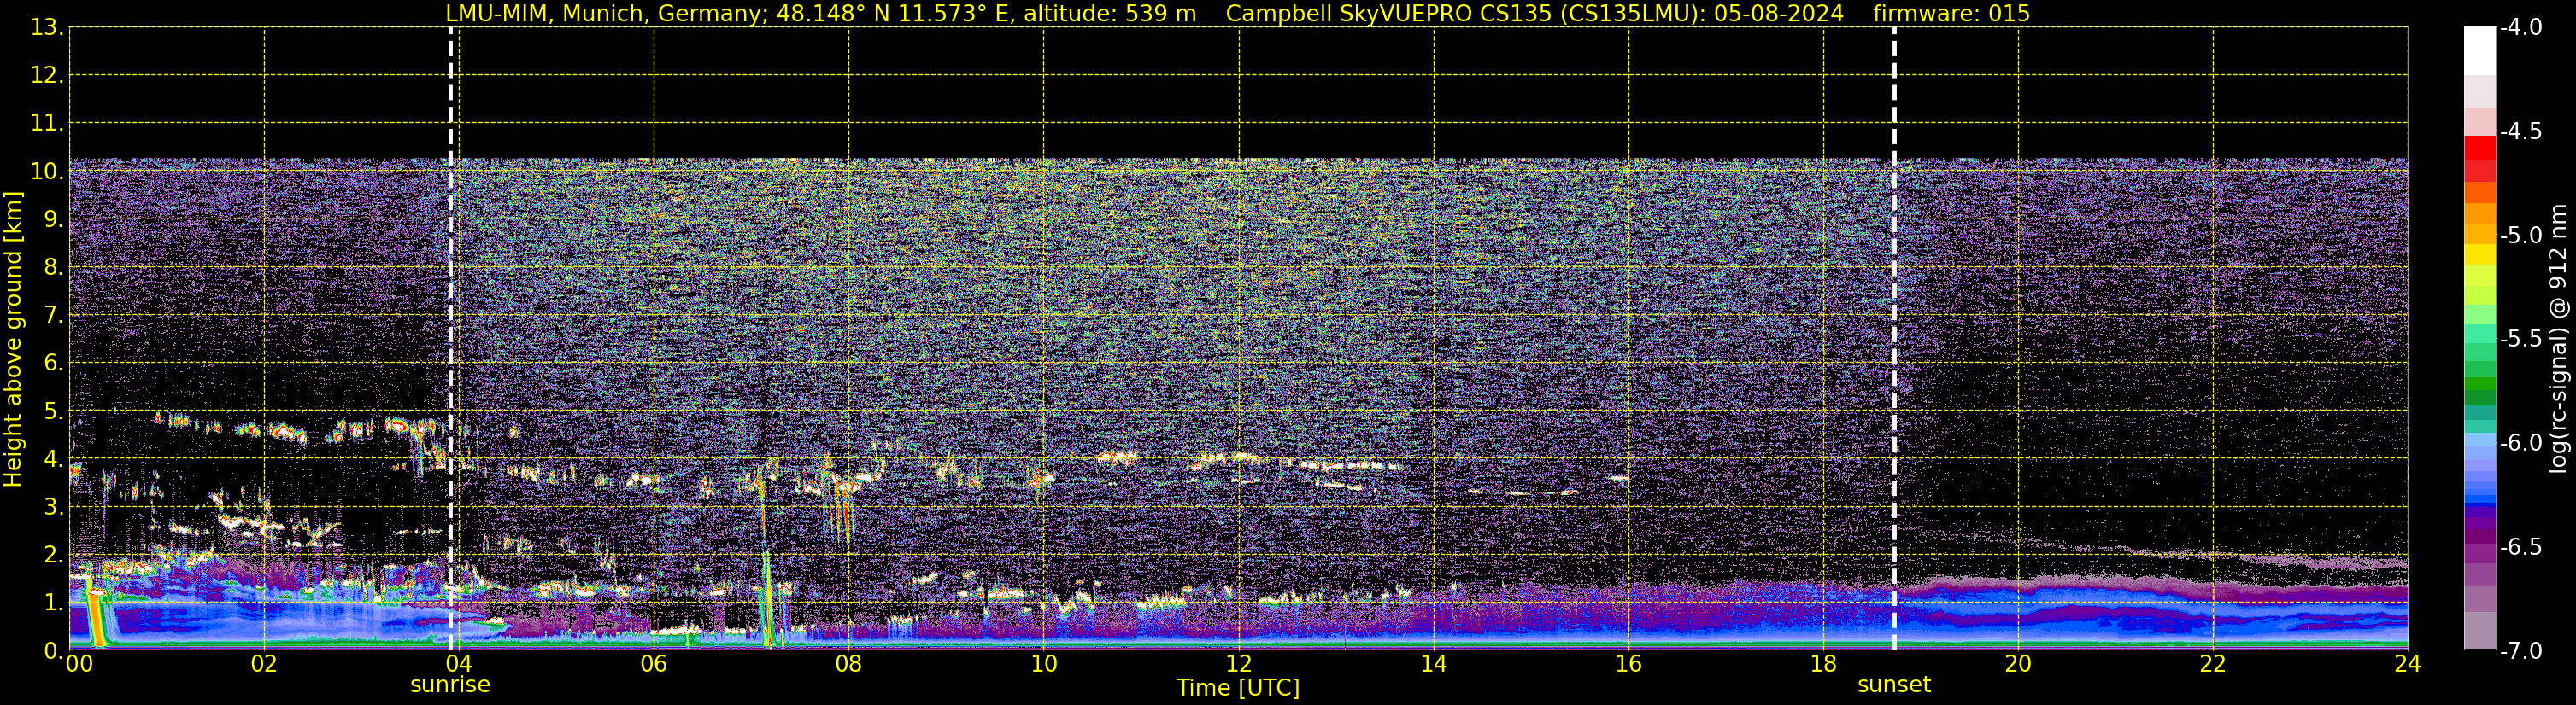Image resolution: width=2576 pixels, height=705 pixels.
Task: Click the -6.5 colorbar tick label
Action: [x=2521, y=546]
